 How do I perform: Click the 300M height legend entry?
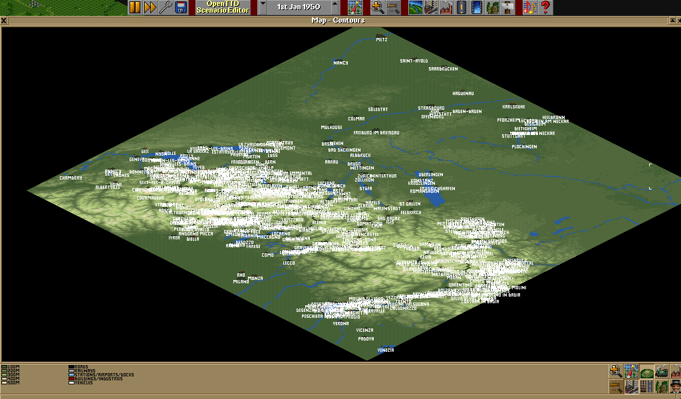click(11, 374)
